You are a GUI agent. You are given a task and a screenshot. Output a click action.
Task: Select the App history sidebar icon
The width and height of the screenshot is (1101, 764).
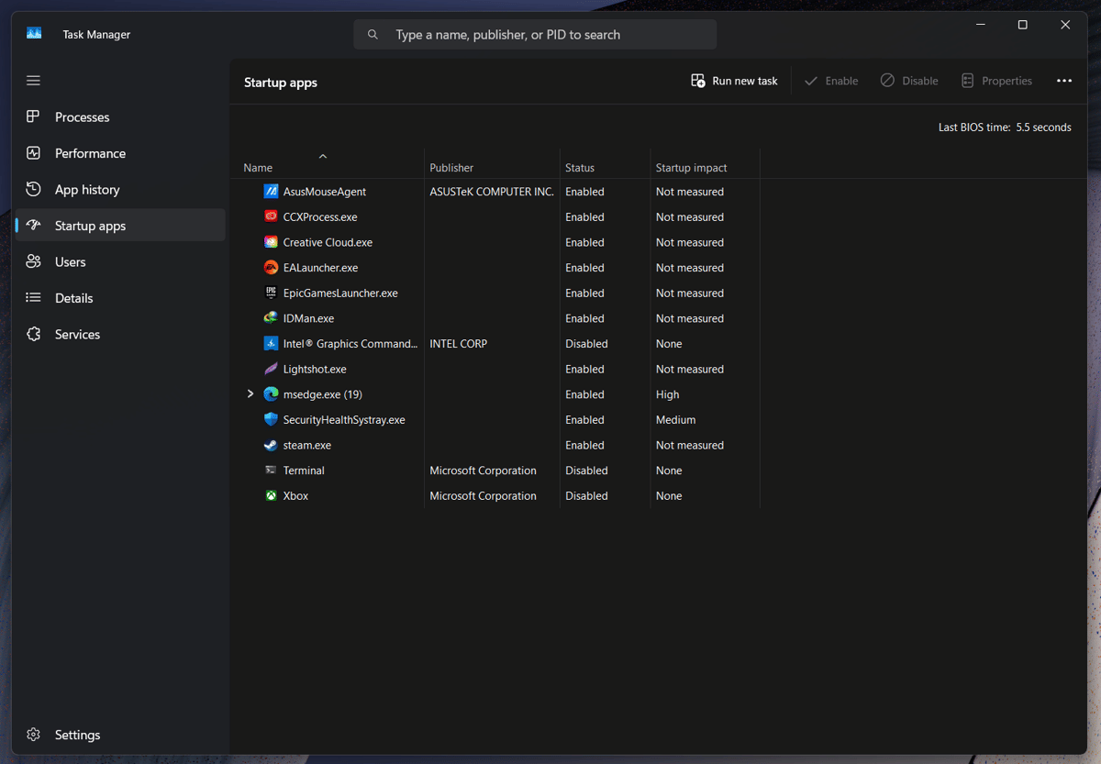tap(33, 189)
